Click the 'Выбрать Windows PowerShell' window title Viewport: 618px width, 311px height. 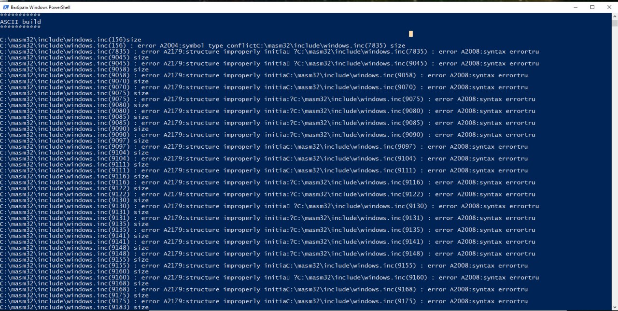coord(41,7)
